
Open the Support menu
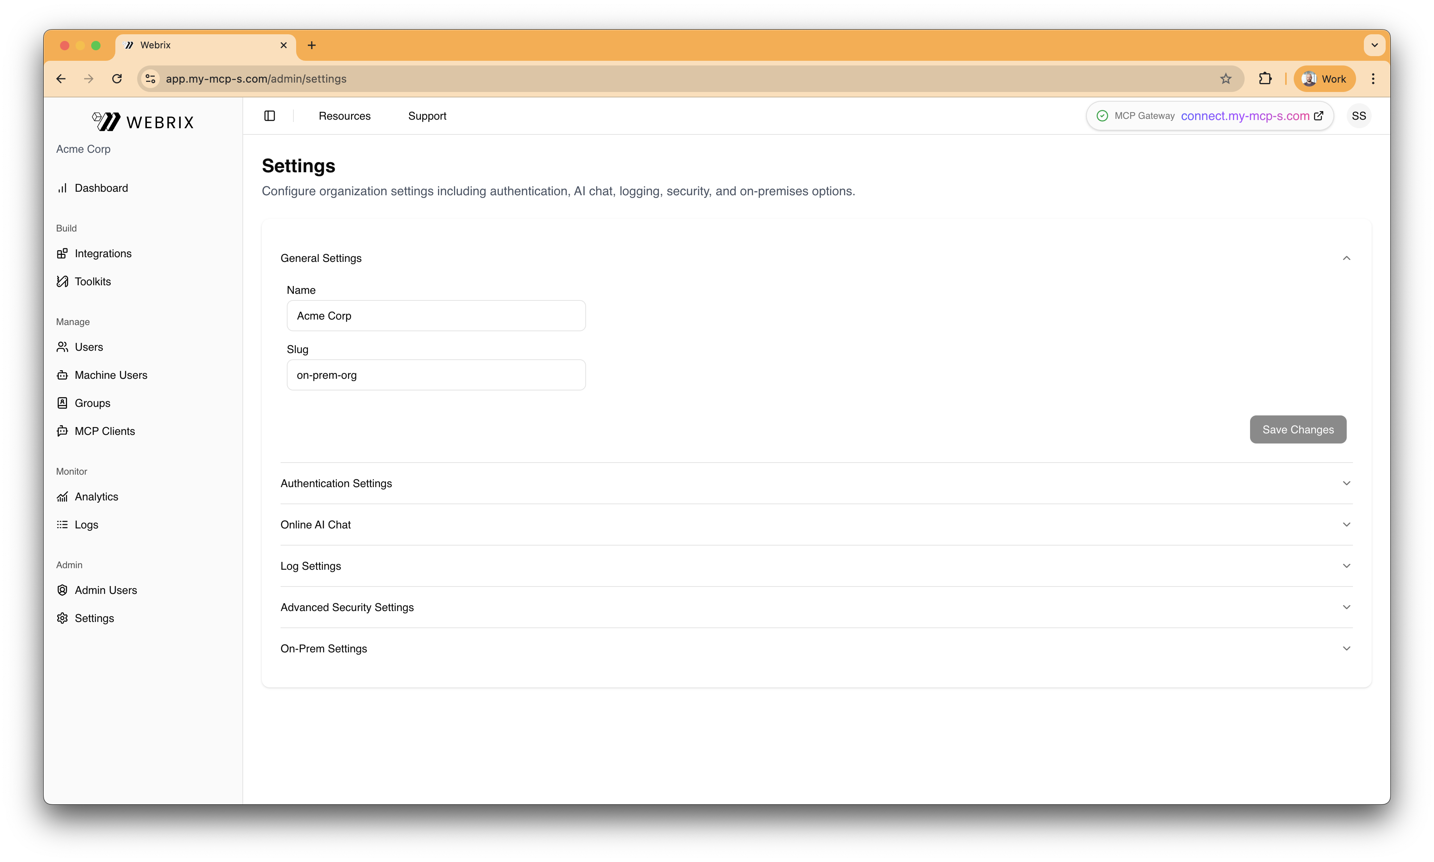coord(427,116)
